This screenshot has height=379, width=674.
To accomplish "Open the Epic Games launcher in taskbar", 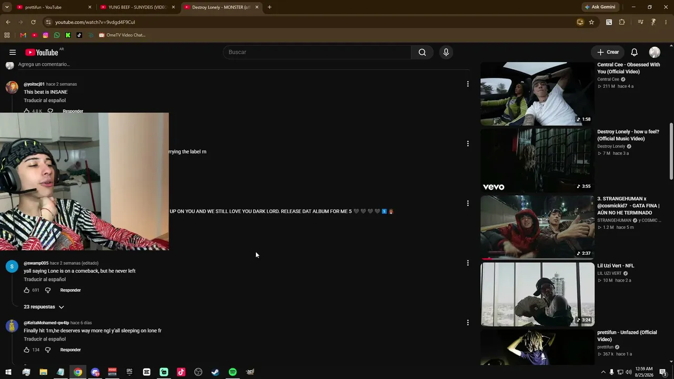I will 129,372.
